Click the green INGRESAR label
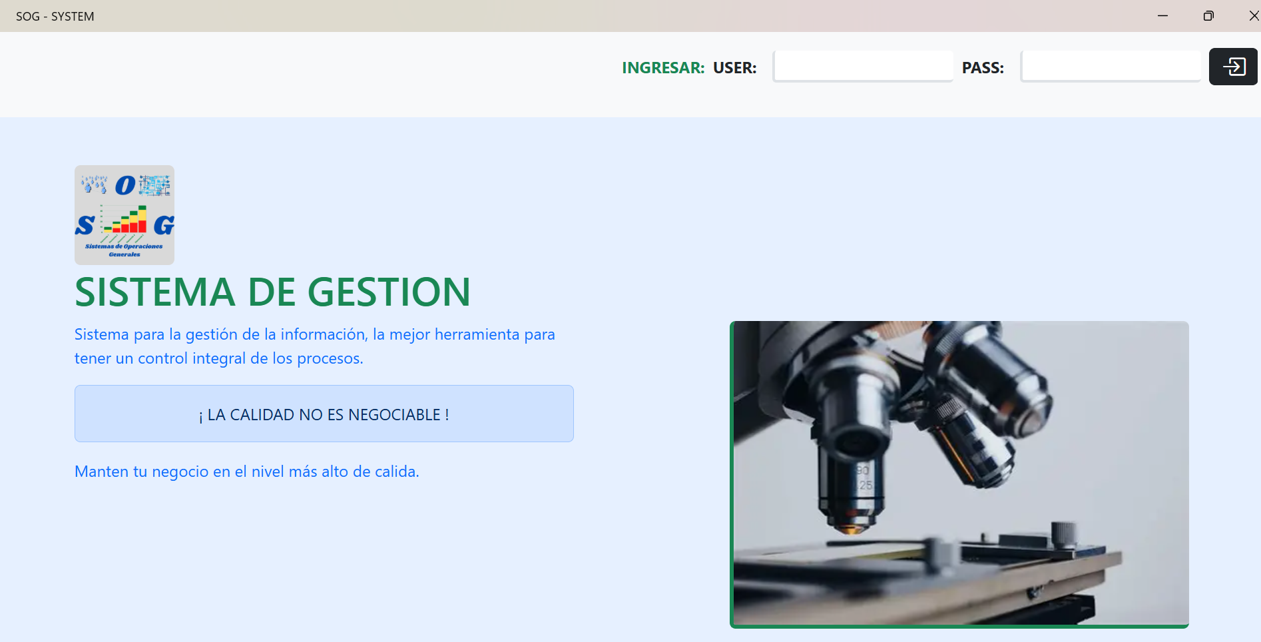The image size is (1261, 642). click(x=662, y=68)
